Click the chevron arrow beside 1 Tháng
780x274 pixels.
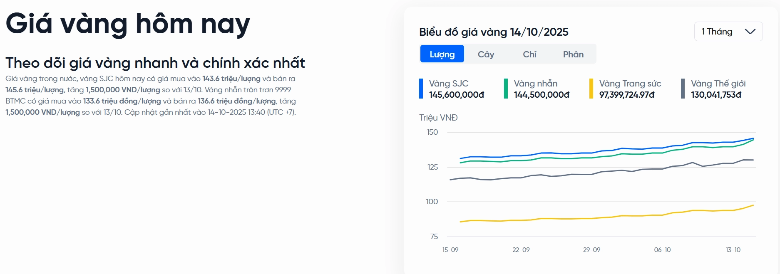coord(750,32)
